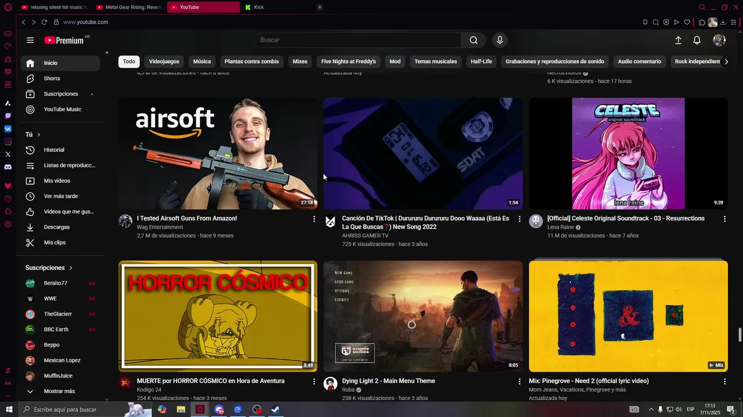Open more options for HORROR CÓSMICO video
This screenshot has height=417, width=743.
point(314,382)
